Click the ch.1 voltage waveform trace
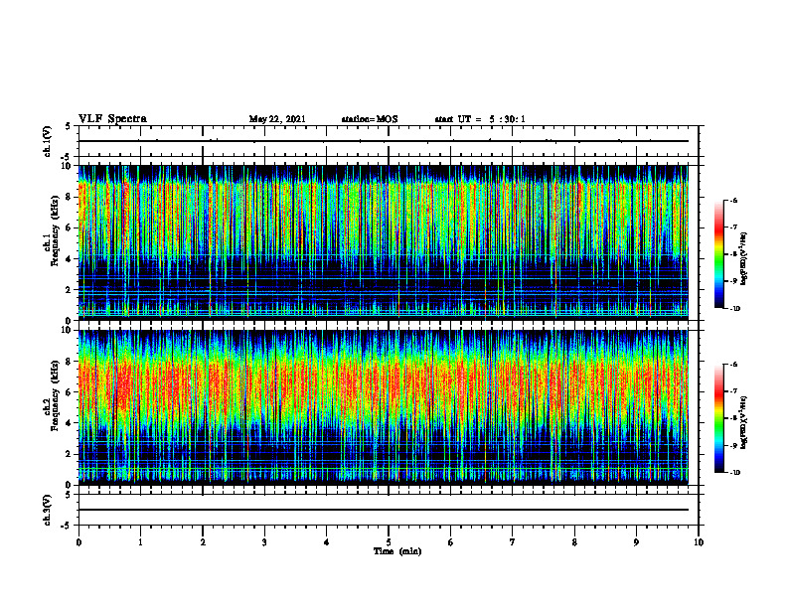Image resolution: width=787 pixels, height=608 pixels. click(x=384, y=141)
